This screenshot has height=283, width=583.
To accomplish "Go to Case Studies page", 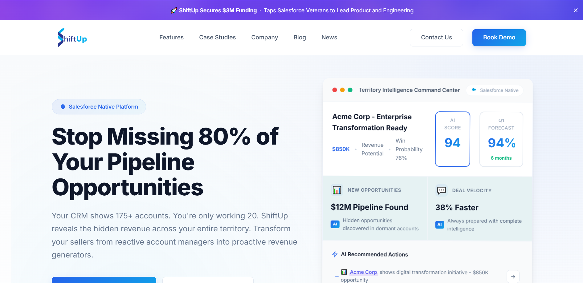I will tap(217, 37).
